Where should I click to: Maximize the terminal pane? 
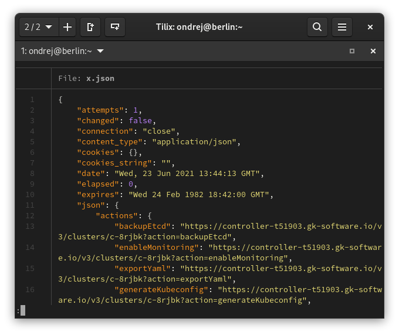352,51
